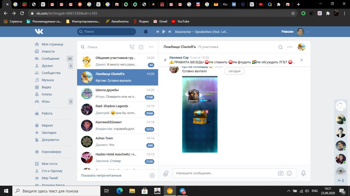
Task: Open new browser tab with plus button
Action: click(x=298, y=4)
